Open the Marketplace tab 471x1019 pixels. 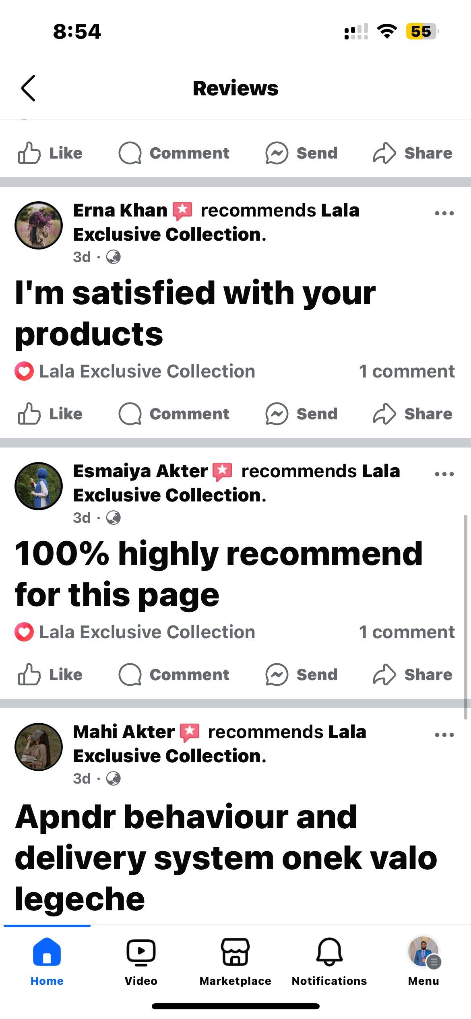tap(235, 961)
